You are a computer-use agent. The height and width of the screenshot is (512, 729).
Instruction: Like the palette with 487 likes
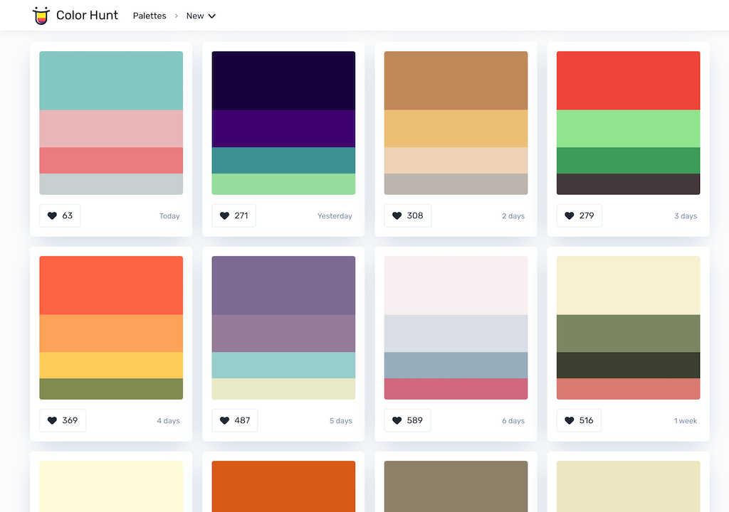235,420
